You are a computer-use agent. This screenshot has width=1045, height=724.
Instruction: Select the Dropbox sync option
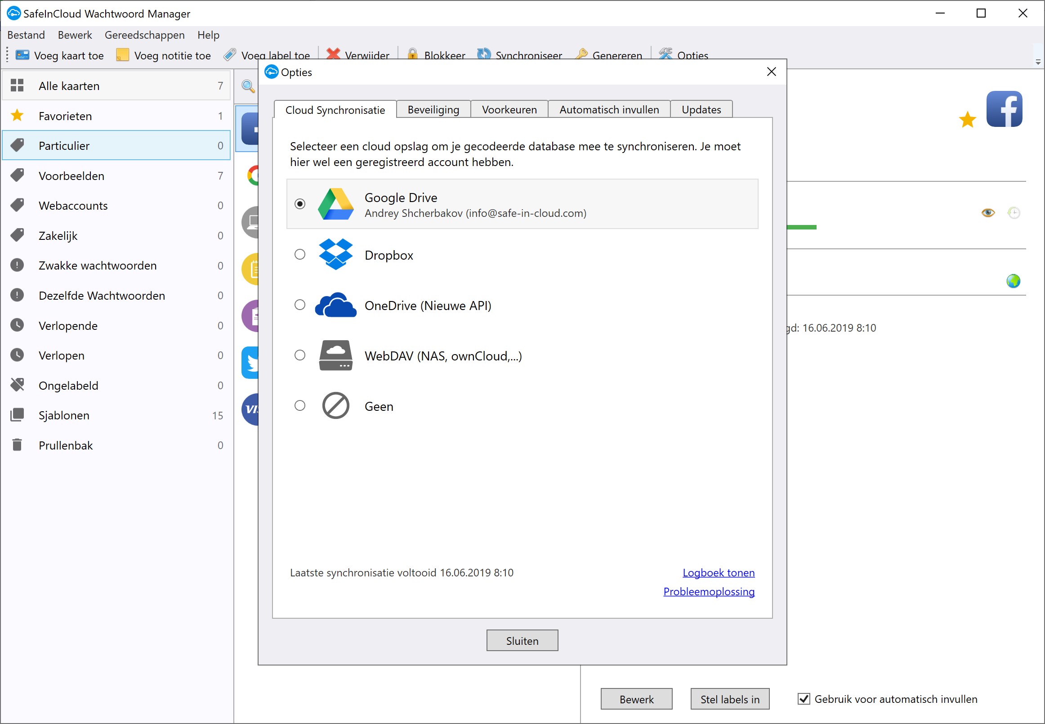pos(299,255)
